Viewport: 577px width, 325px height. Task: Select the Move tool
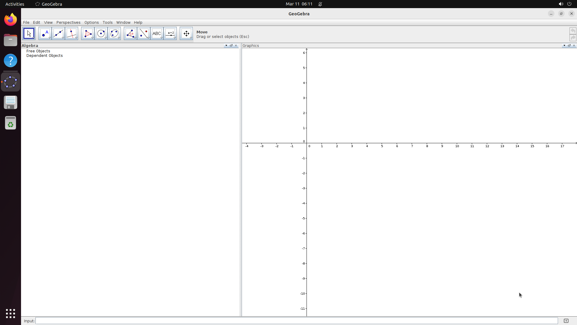pyautogui.click(x=29, y=33)
